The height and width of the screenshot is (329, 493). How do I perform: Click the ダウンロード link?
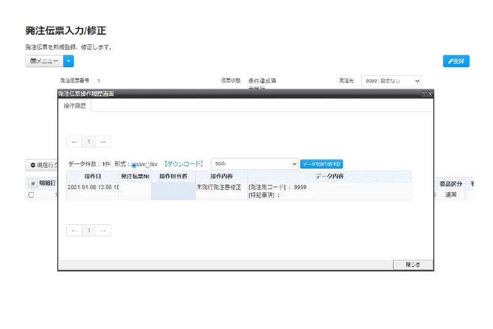[184, 164]
